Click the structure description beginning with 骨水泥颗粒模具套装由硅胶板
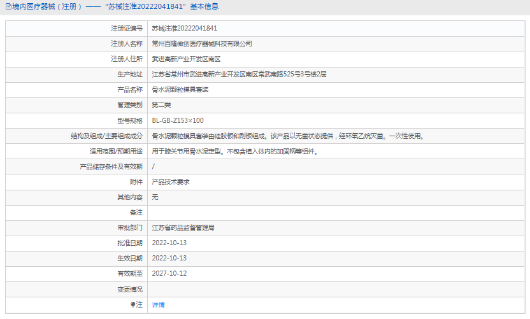Screen dimensions: 530x319 288,136
